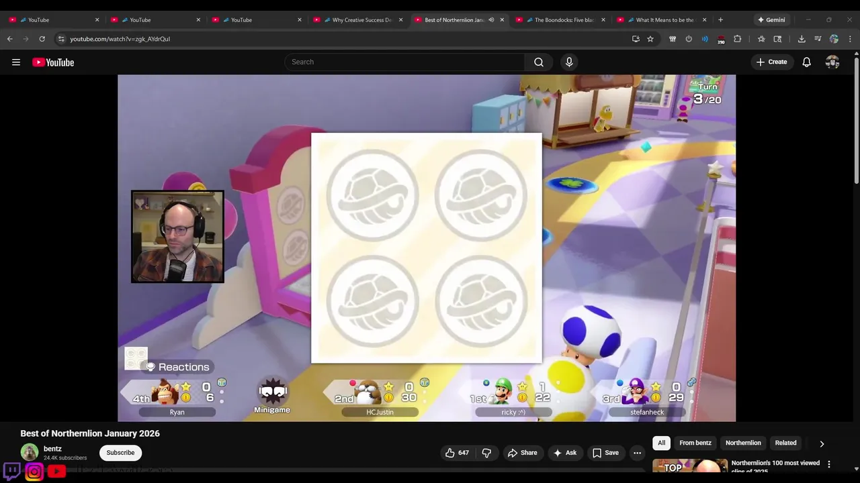Dislike the video with thumbs down

486,453
